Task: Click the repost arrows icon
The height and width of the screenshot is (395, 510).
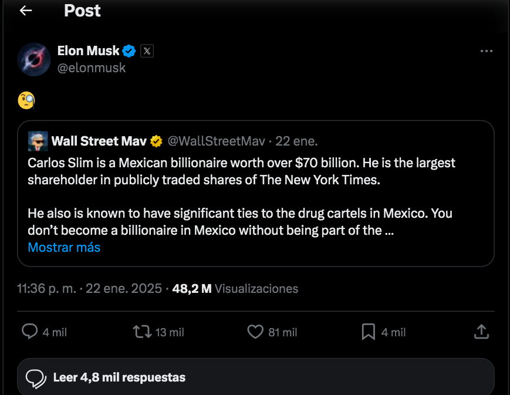Action: [x=141, y=332]
